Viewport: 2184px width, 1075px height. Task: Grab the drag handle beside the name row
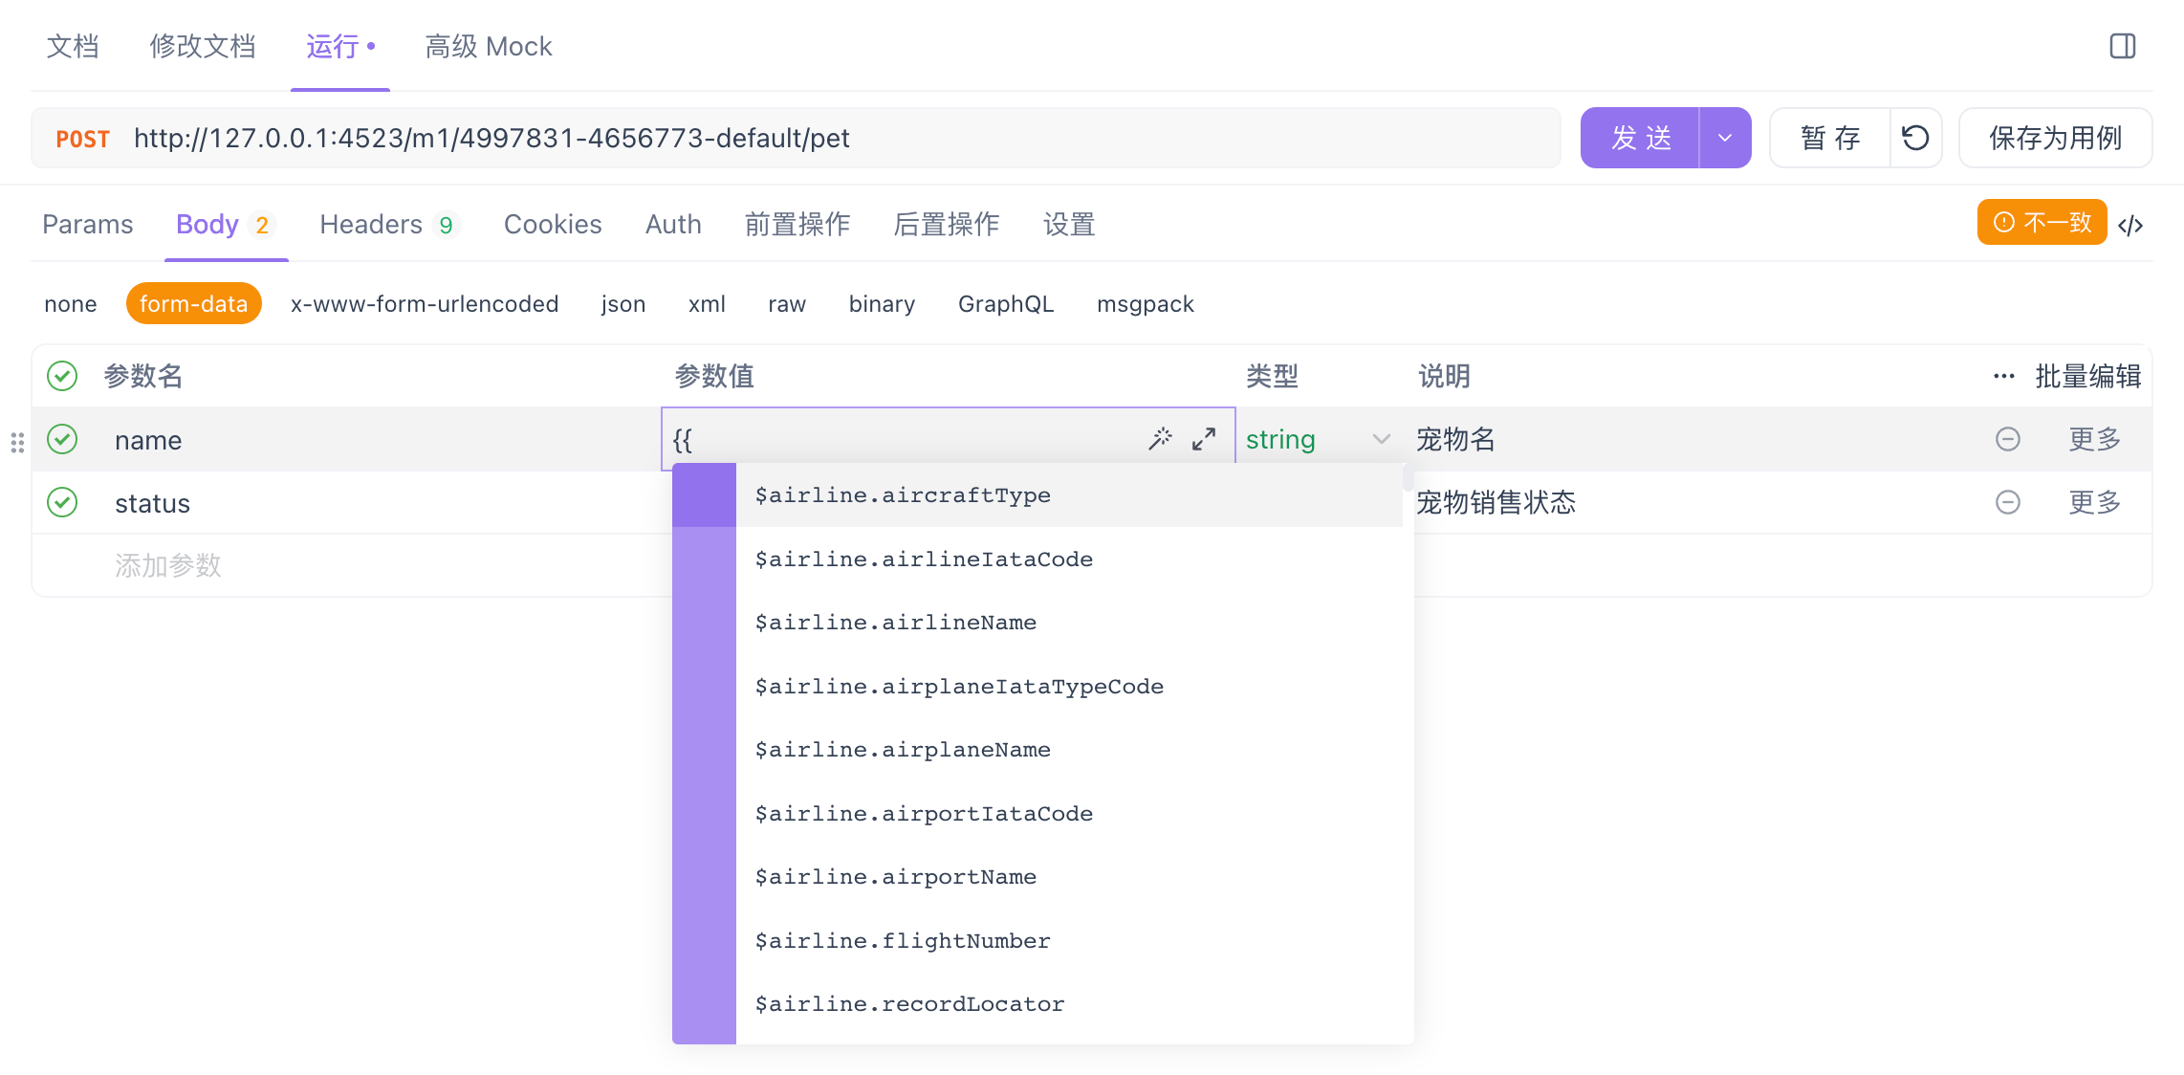(17, 442)
